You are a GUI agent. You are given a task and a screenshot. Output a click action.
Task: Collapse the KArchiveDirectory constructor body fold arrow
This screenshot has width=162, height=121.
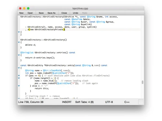click(19, 32)
